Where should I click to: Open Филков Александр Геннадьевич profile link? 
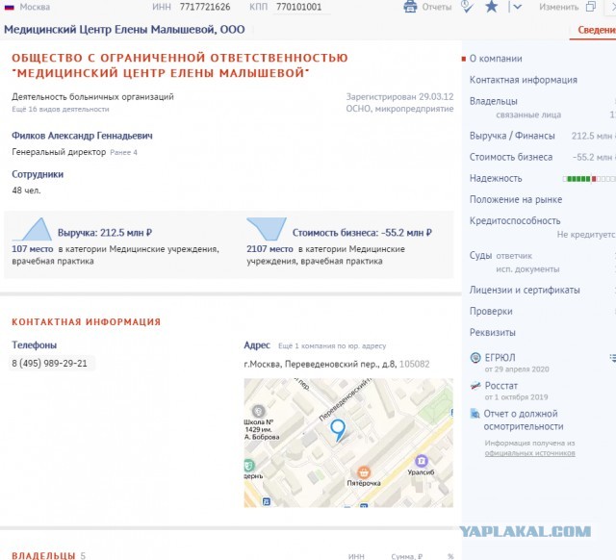tap(82, 136)
